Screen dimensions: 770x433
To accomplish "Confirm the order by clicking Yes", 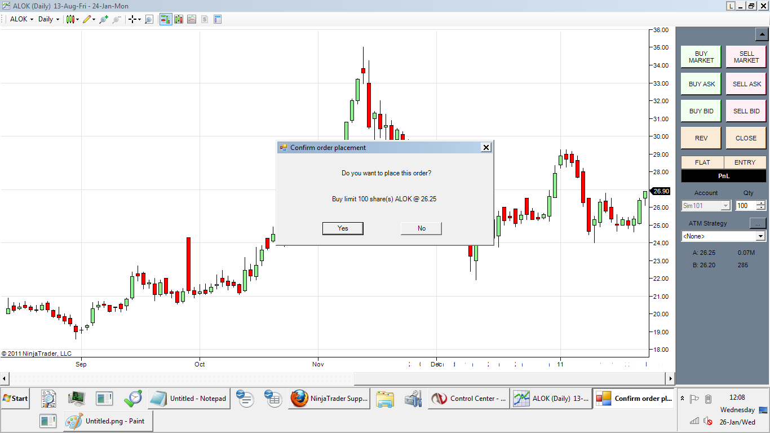I will tap(343, 228).
